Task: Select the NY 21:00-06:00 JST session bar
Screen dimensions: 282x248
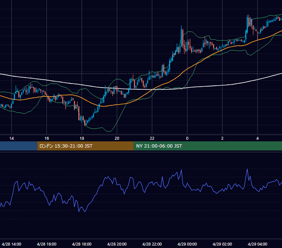Action: pyautogui.click(x=208, y=146)
